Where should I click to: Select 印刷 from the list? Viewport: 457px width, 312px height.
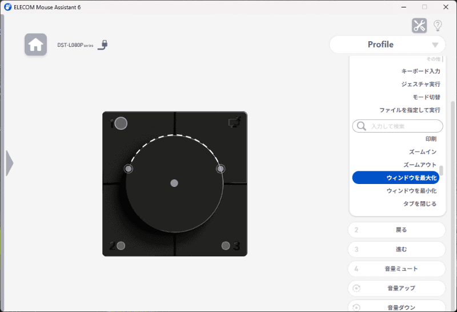tap(431, 139)
